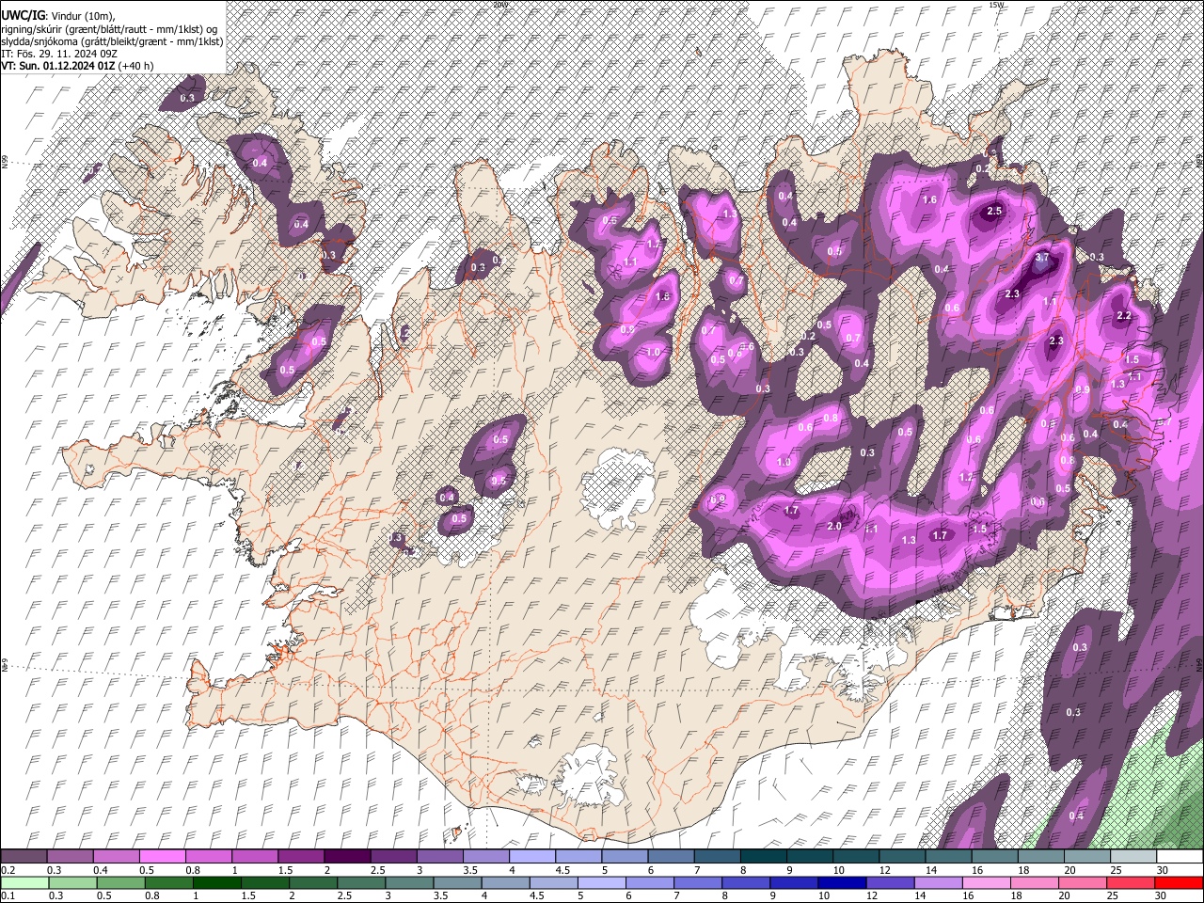Select the darkest green rain swatch between 1 and 1.5

coord(217,882)
